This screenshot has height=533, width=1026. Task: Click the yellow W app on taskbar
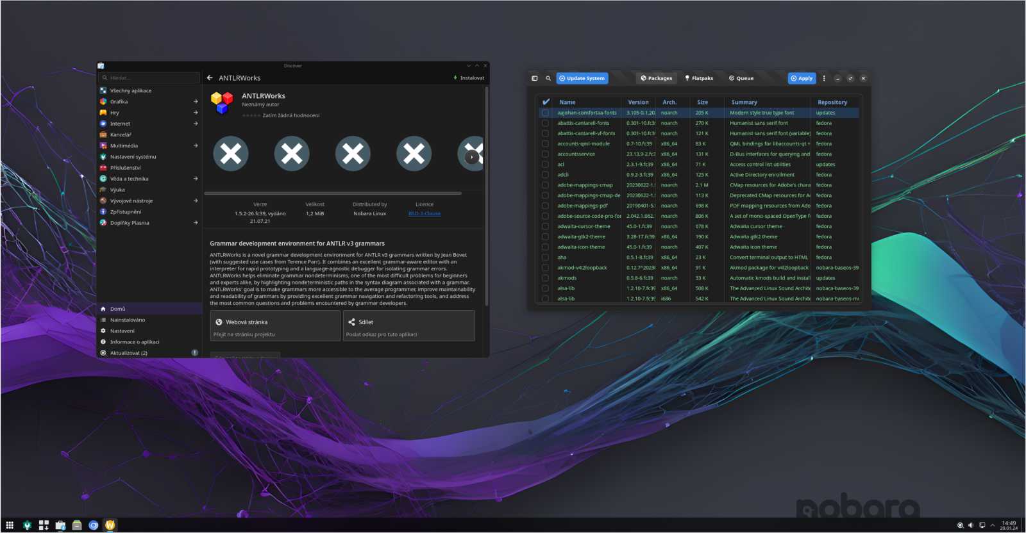pos(110,525)
